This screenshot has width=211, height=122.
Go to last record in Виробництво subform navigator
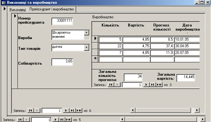tap(153, 85)
